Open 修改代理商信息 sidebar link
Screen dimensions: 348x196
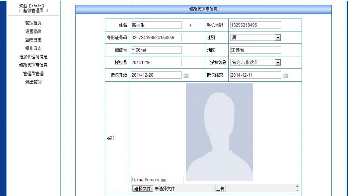pos(33,65)
